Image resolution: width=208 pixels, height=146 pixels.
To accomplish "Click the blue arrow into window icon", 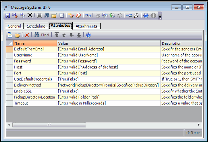I will coord(129,16).
